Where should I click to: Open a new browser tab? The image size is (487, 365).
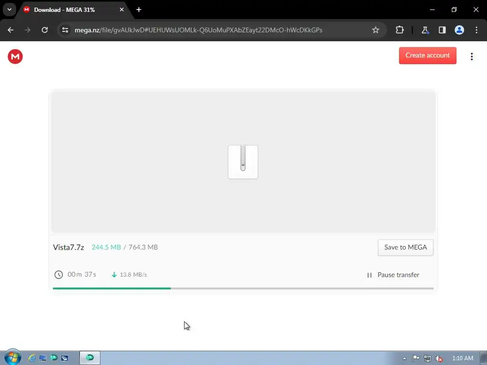[139, 10]
